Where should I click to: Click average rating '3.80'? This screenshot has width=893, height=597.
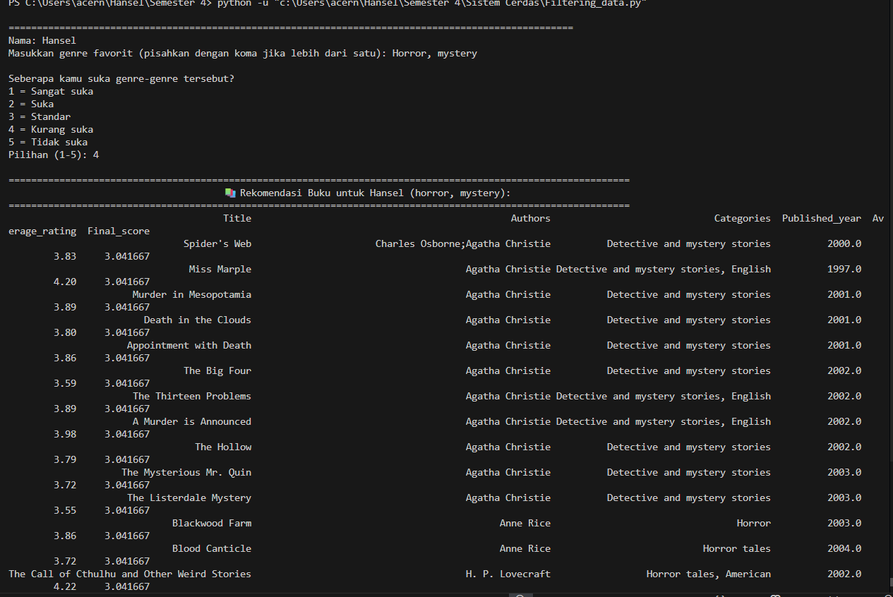click(x=65, y=332)
